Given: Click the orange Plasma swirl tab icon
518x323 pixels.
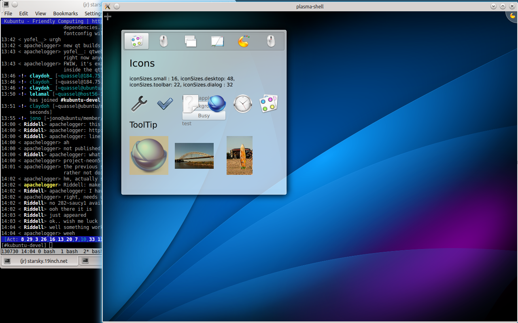Looking at the screenshot, I should (x=243, y=41).
